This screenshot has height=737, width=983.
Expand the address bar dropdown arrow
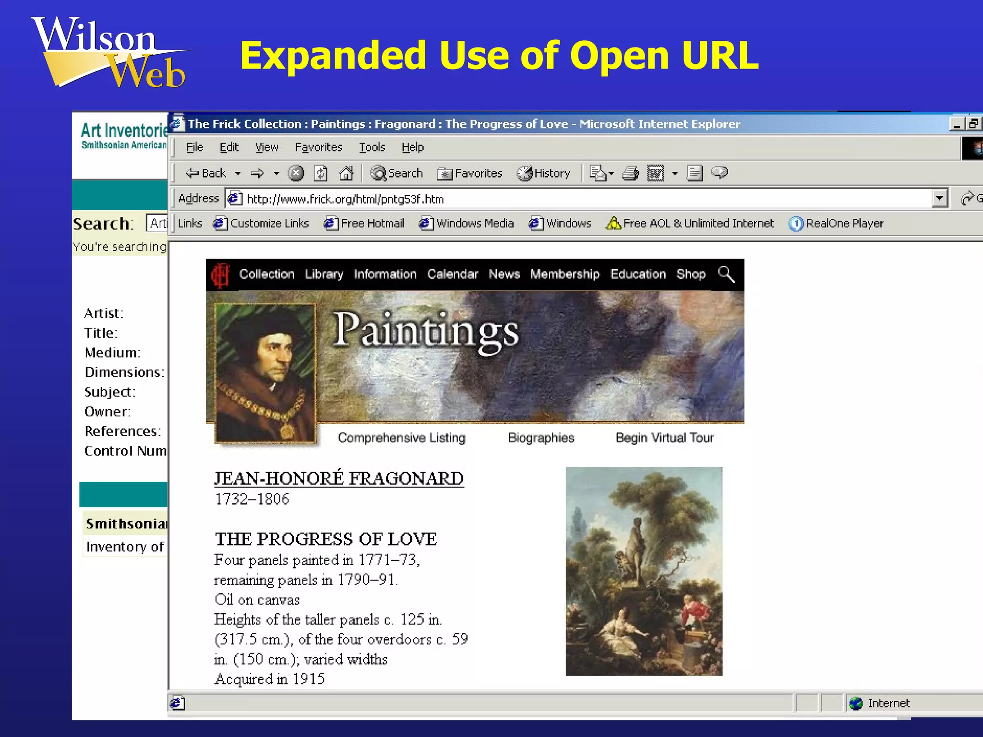pos(939,198)
